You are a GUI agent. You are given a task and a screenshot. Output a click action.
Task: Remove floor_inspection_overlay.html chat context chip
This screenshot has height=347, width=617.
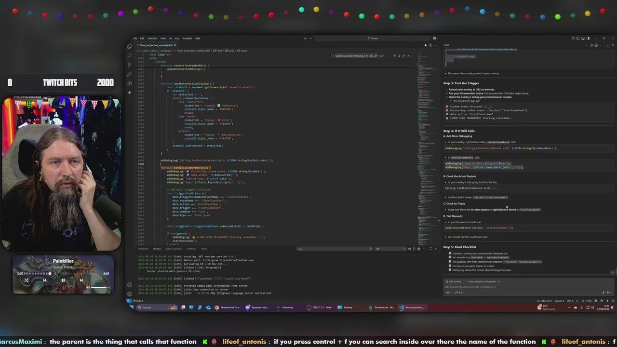click(498, 281)
